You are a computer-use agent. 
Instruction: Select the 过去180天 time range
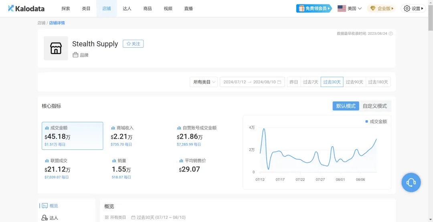[378, 82]
